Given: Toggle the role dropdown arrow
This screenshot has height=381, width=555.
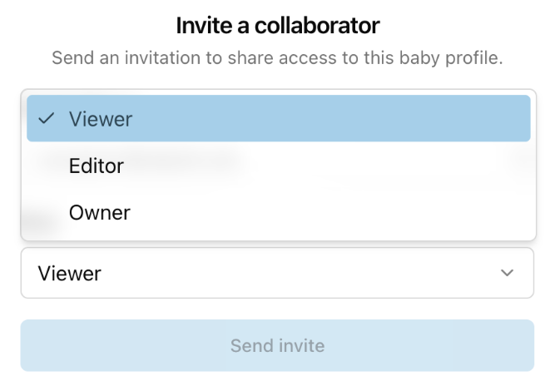Looking at the screenshot, I should [x=507, y=273].
